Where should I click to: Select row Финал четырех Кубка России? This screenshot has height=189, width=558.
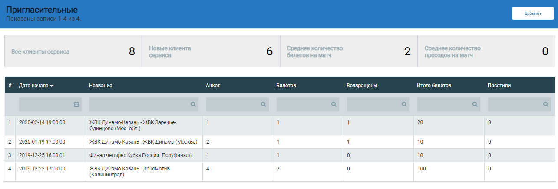coord(141,155)
